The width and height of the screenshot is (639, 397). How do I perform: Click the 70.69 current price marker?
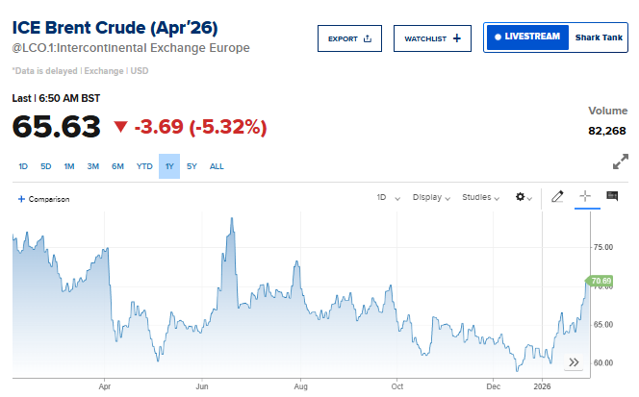tap(601, 283)
